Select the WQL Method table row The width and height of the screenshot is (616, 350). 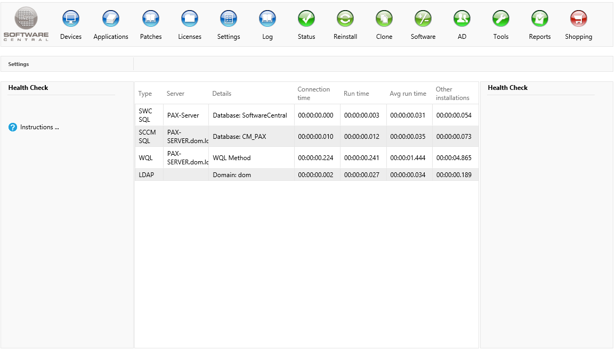[231, 158]
